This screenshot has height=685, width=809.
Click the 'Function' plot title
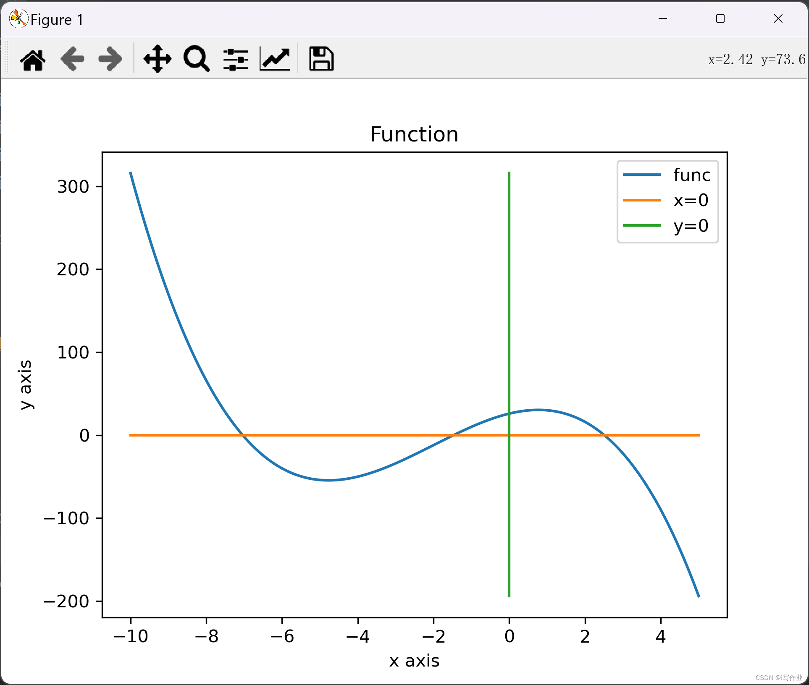(414, 134)
